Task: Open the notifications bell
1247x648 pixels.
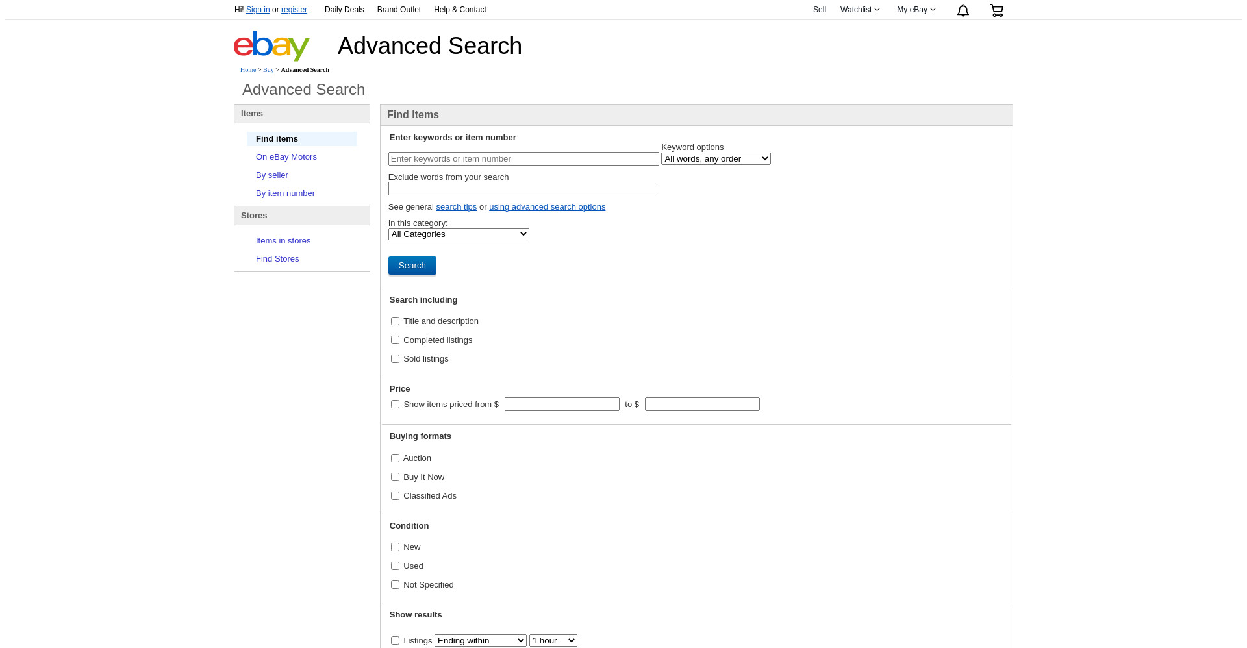Action: (963, 10)
